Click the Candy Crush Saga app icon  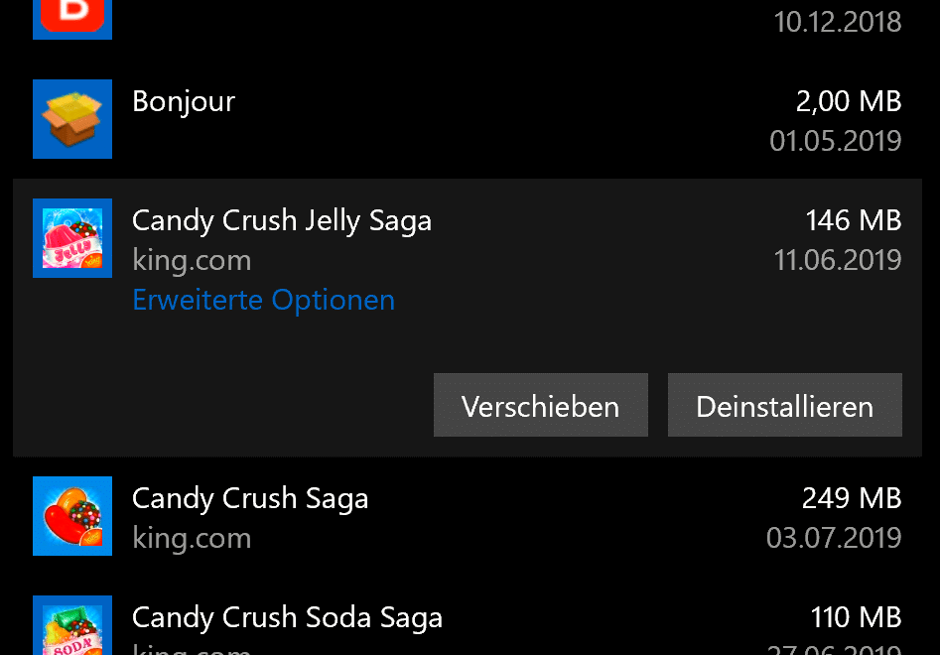72,516
